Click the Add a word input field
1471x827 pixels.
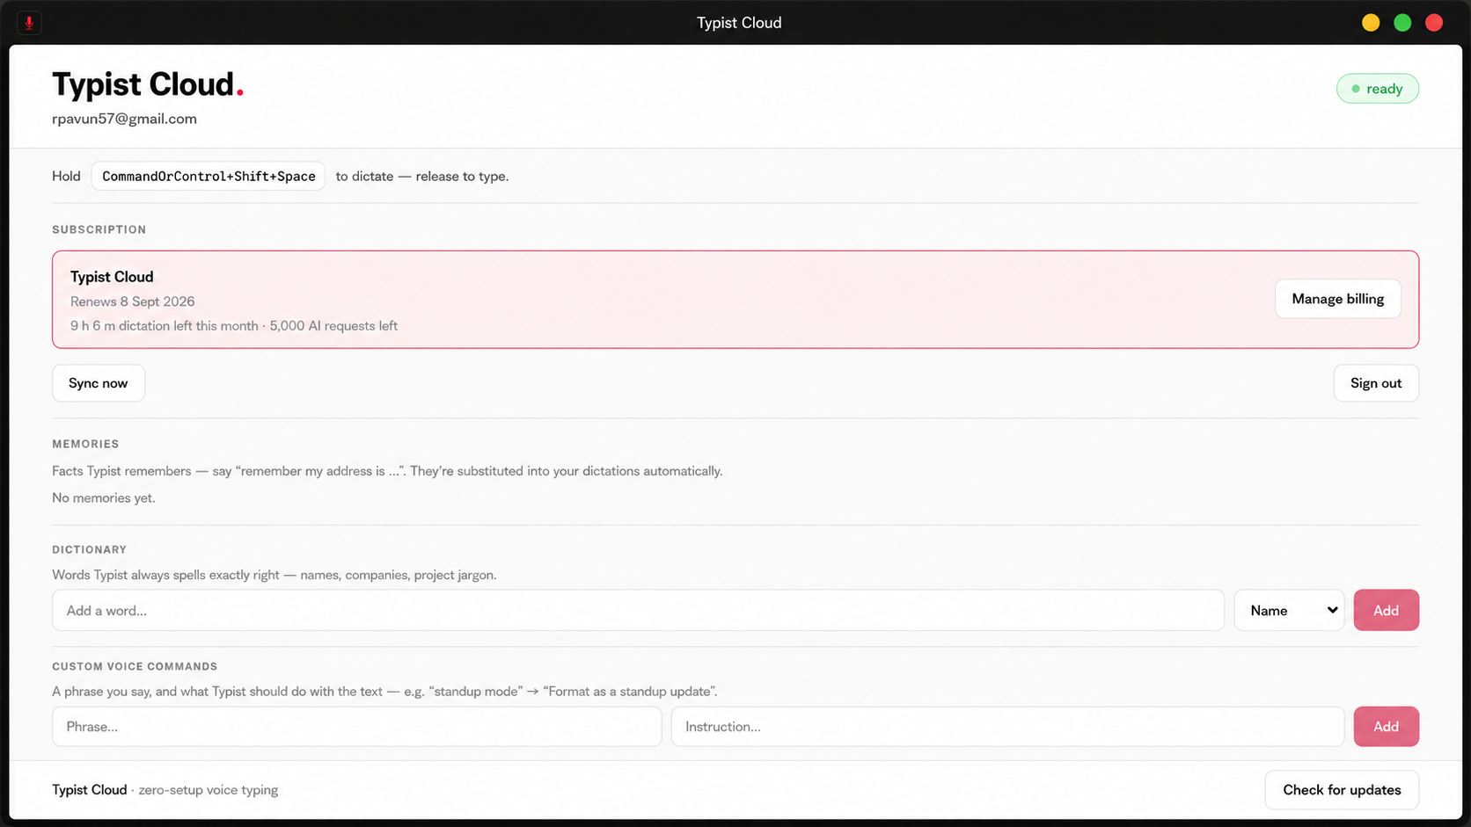pos(638,610)
